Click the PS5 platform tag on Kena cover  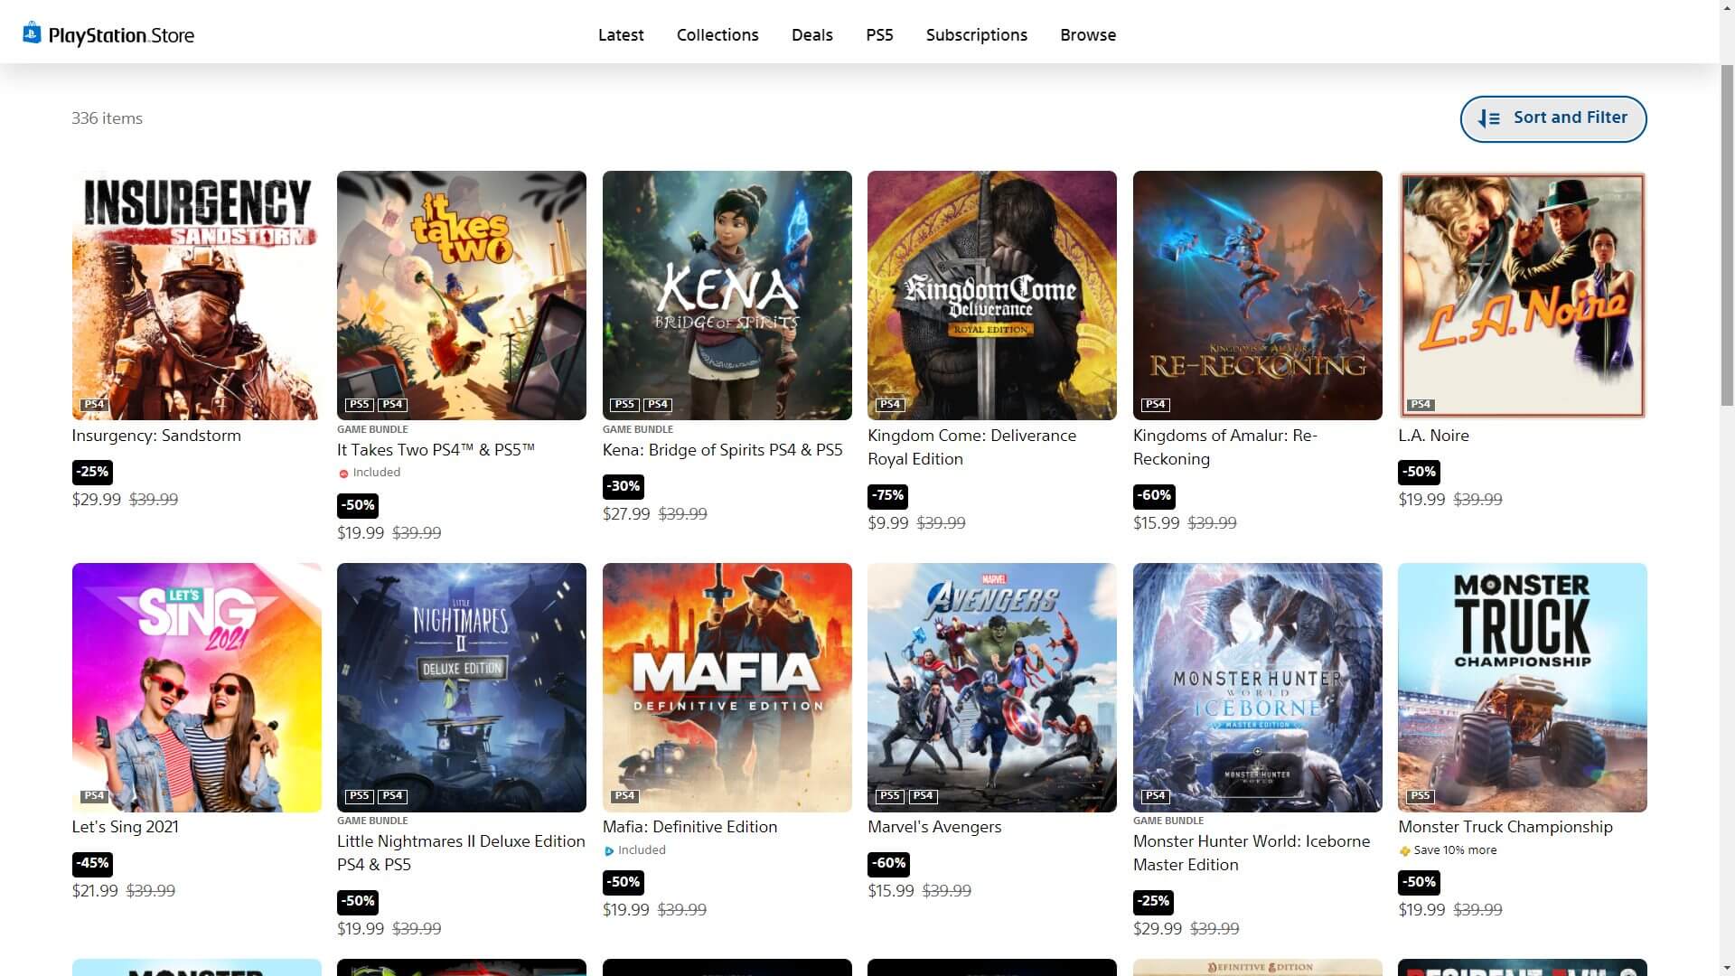[624, 405]
